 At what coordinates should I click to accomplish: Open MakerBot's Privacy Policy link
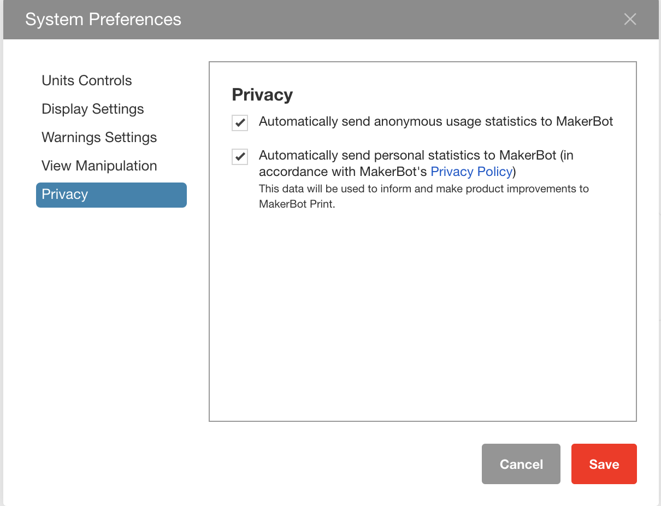pos(471,172)
